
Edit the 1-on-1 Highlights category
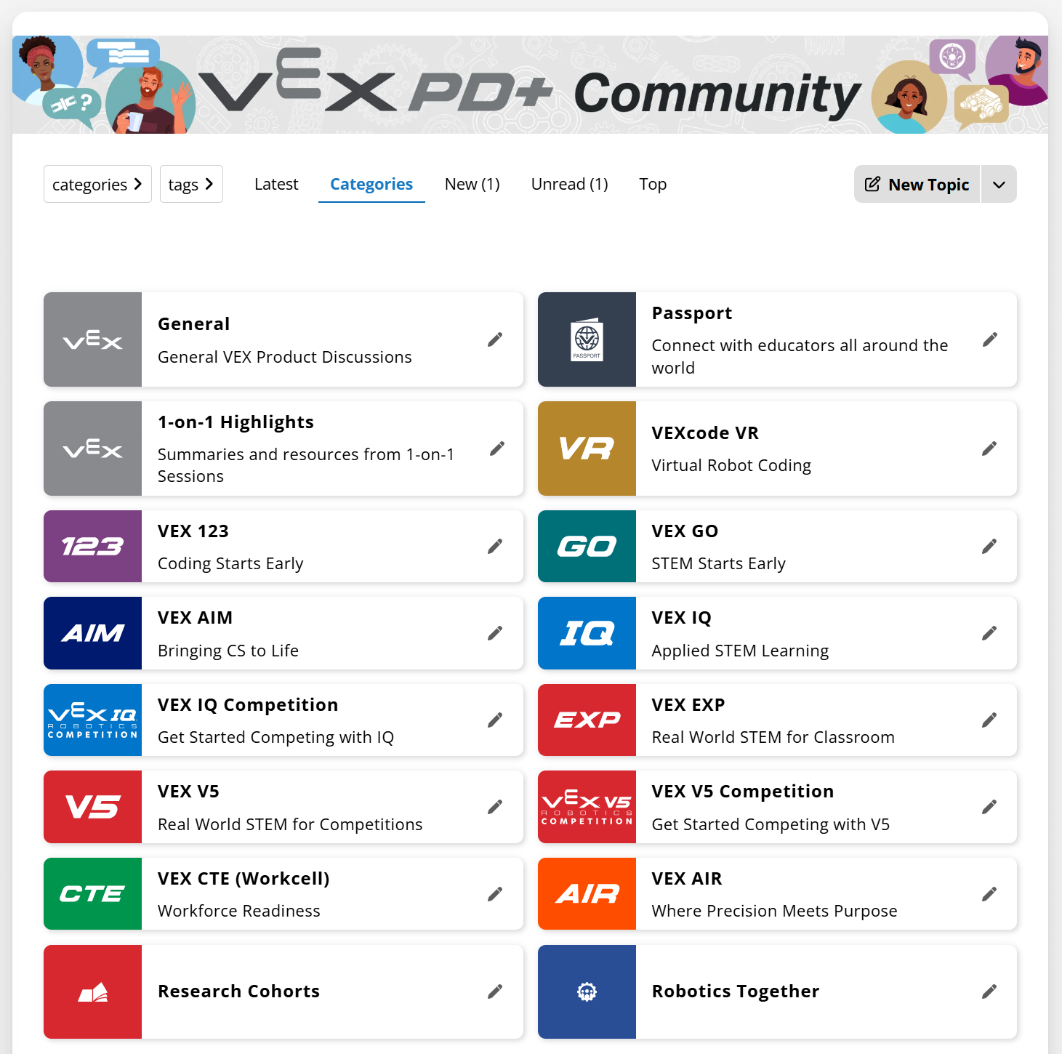(x=497, y=448)
